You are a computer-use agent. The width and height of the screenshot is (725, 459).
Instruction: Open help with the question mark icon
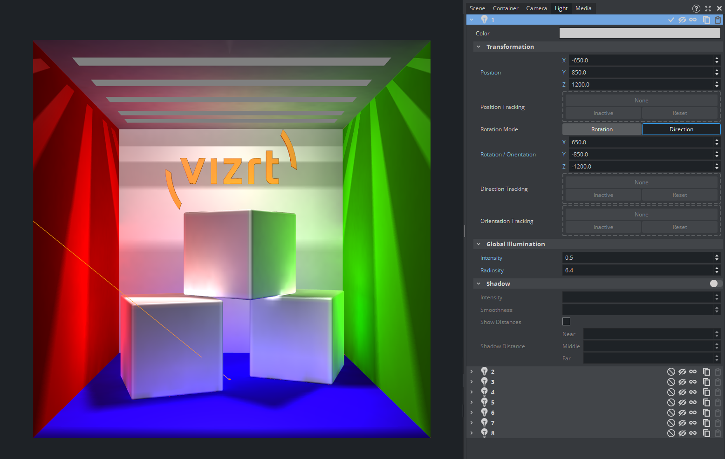pos(696,8)
